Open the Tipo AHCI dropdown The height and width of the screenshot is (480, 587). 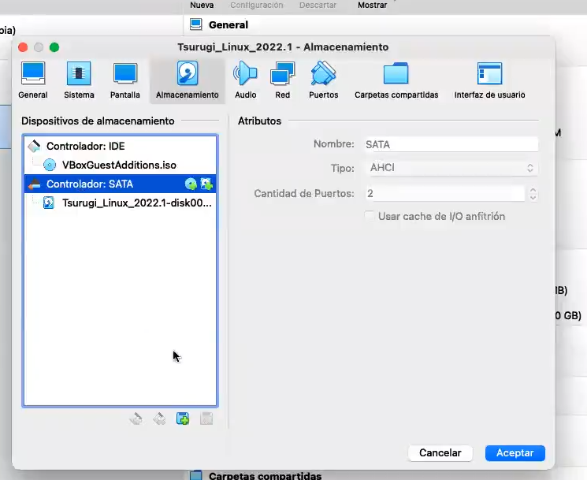(x=451, y=168)
